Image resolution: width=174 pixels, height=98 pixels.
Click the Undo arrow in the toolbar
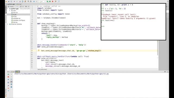coord(14,1)
